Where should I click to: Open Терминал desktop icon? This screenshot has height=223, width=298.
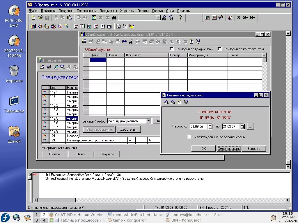(x=14, y=105)
